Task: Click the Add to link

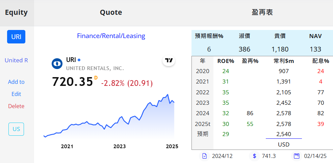Action: [x=16, y=82]
